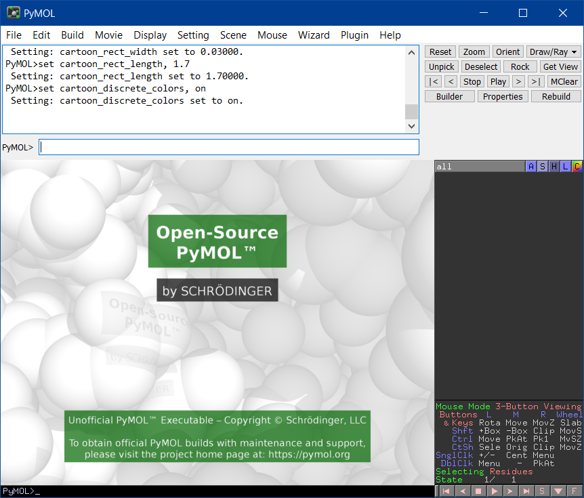Click the viewer PyMOL> command prompt line
The height and width of the screenshot is (498, 584).
[x=217, y=491]
